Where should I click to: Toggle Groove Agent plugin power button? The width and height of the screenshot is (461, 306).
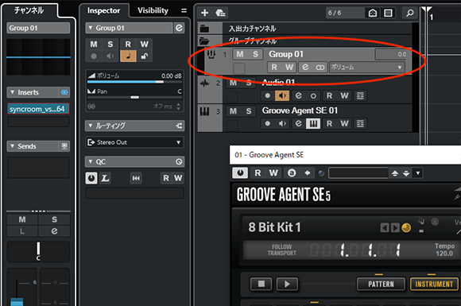pyautogui.click(x=240, y=172)
